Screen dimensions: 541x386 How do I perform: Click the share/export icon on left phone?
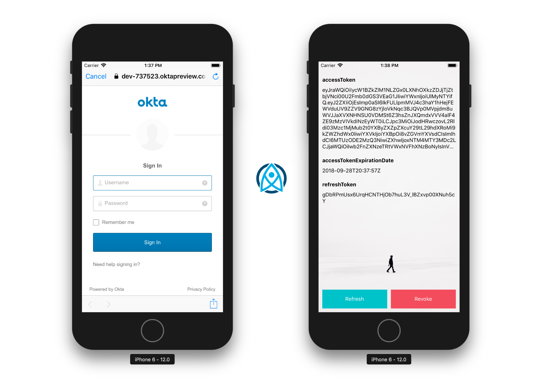[x=213, y=304]
